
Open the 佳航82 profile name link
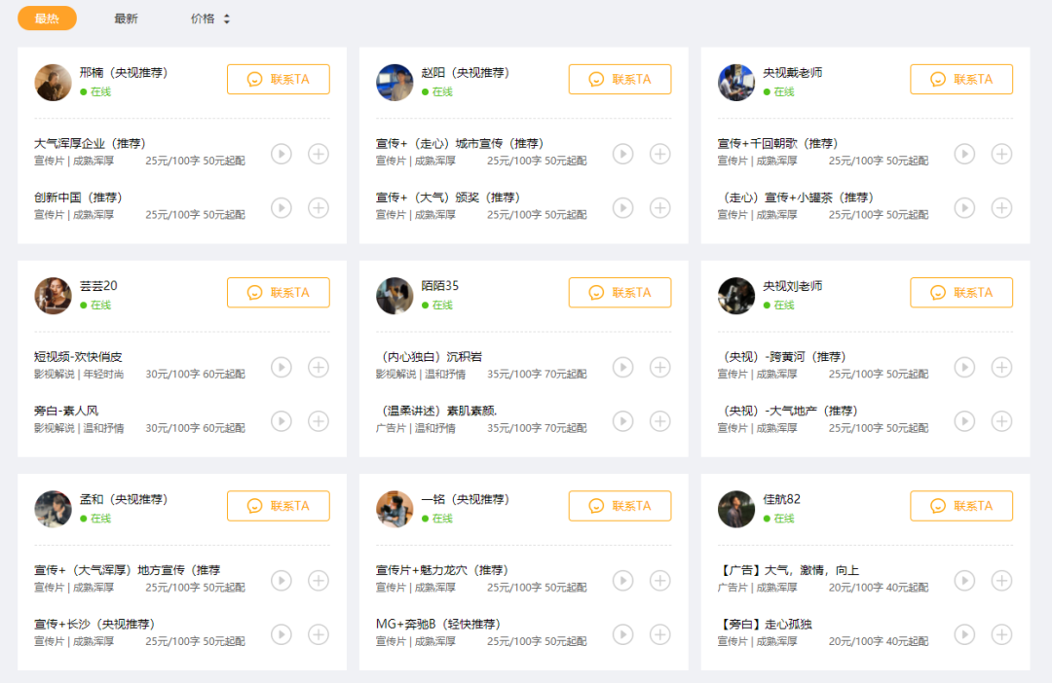click(x=781, y=499)
